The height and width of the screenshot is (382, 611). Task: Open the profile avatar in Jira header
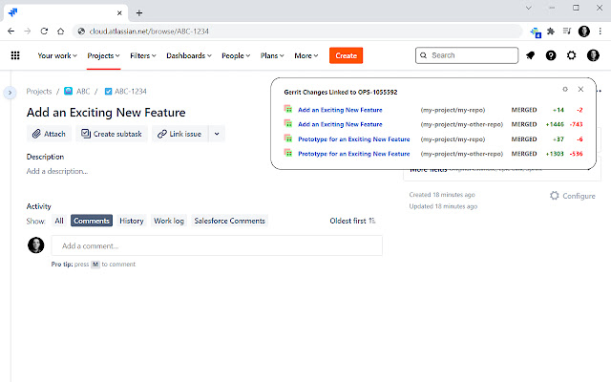pyautogui.click(x=593, y=55)
